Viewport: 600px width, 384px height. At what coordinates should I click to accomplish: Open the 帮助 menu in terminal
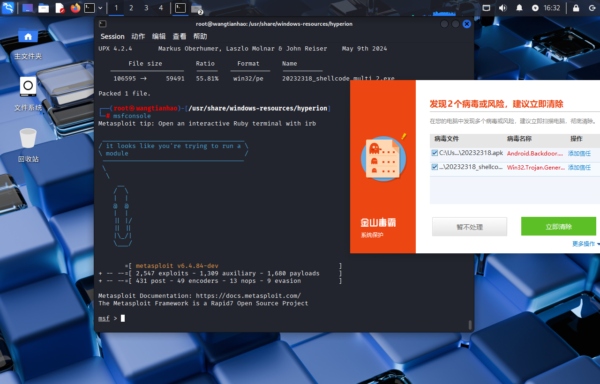pos(200,37)
